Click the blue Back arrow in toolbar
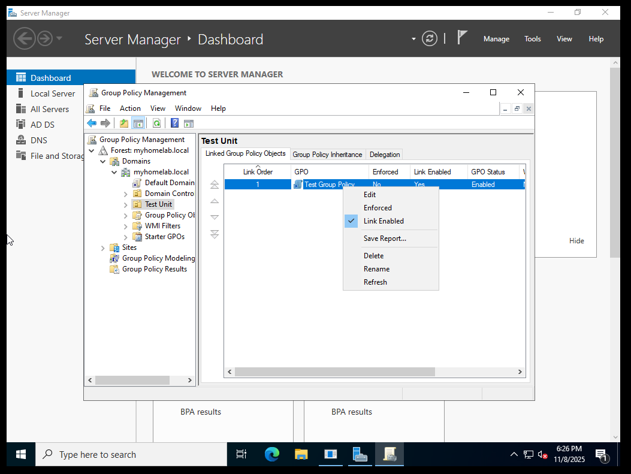This screenshot has width=631, height=474. pyautogui.click(x=92, y=123)
